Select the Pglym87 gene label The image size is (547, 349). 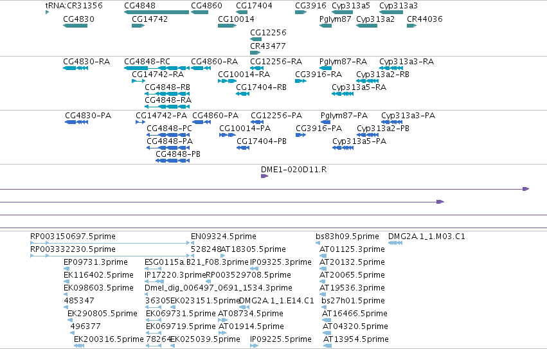[x=336, y=19]
